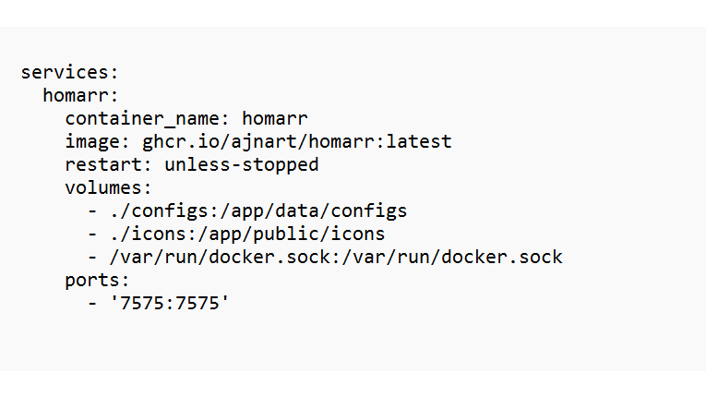
Task: Click the dash before the port mapping
Action: pos(92,302)
